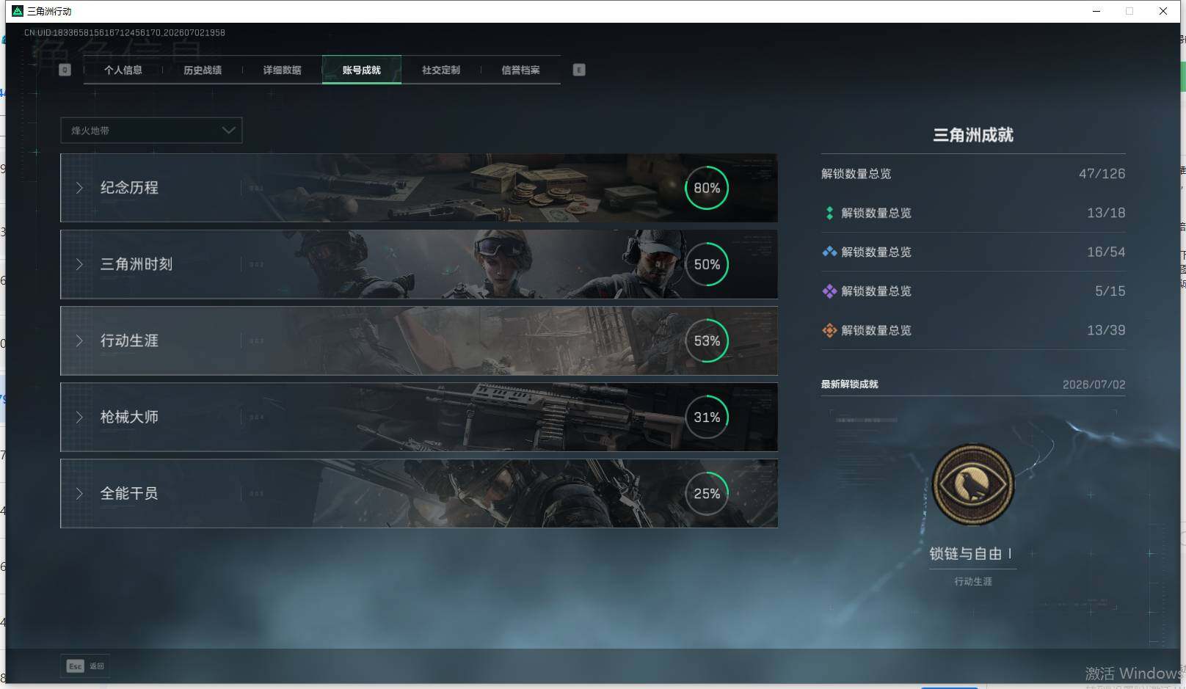
Task: Expand the 纪念历程 chevron
Action: click(79, 188)
